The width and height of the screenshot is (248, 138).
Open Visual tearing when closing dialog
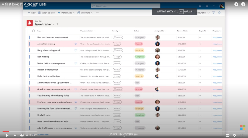pos(53,95)
